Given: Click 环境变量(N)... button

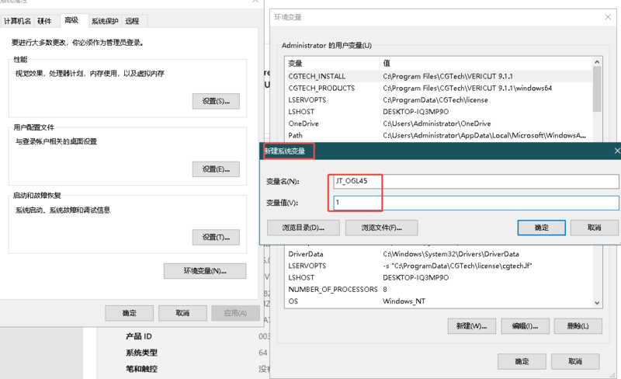Looking at the screenshot, I should tap(205, 271).
